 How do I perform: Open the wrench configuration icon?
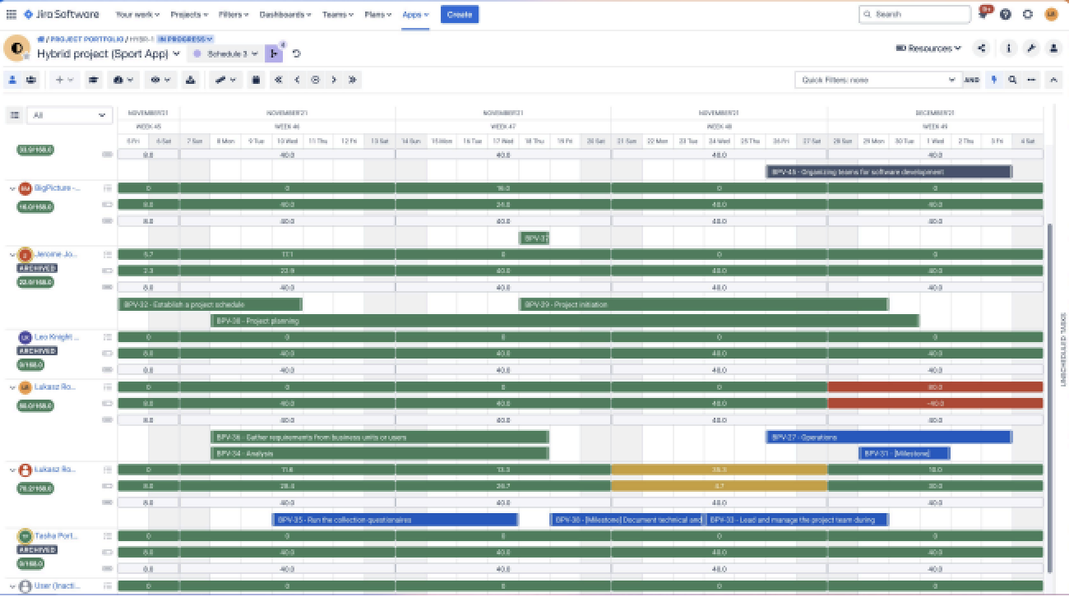[1031, 49]
